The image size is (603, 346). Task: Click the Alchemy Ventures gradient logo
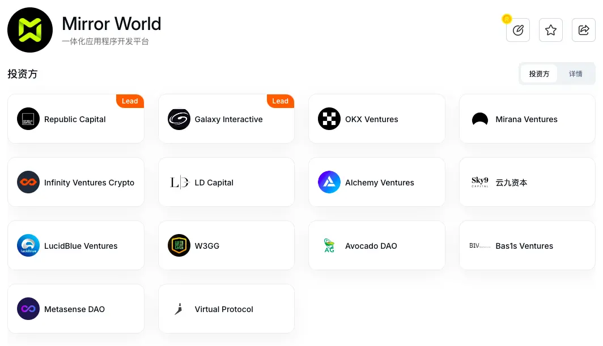coord(329,183)
